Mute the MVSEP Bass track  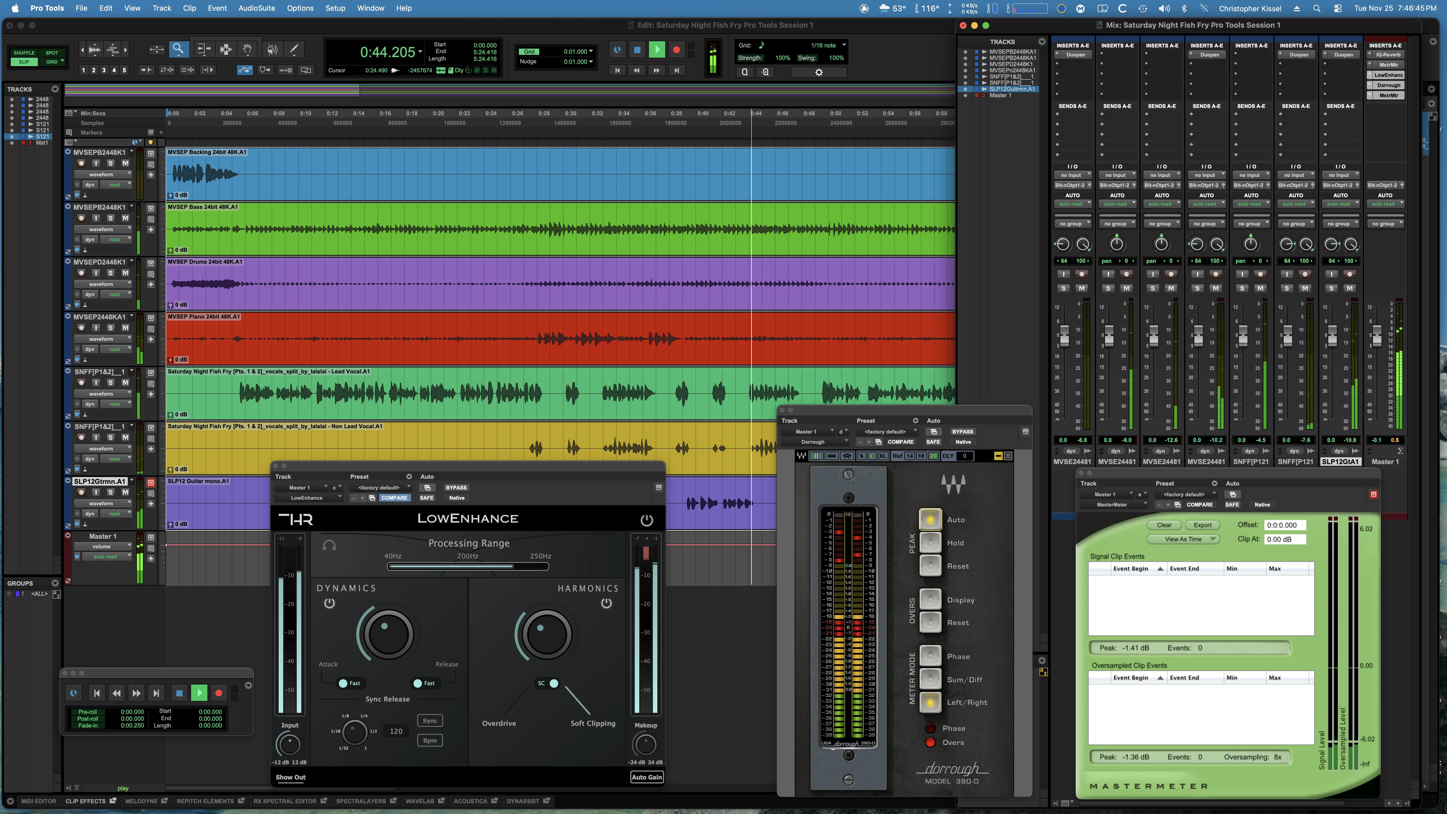pyautogui.click(x=125, y=218)
